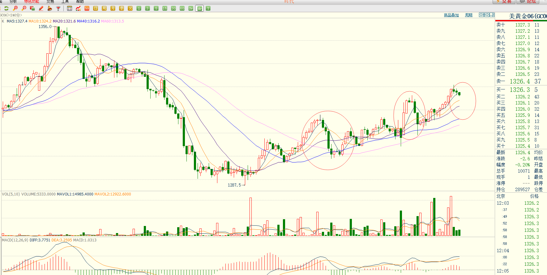
Task: Switch to quarterly (季) chart period
Action: pos(122,8)
